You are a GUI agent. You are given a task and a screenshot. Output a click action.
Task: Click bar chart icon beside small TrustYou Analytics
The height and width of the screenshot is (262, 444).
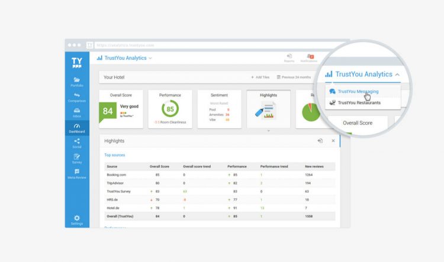[x=99, y=58]
